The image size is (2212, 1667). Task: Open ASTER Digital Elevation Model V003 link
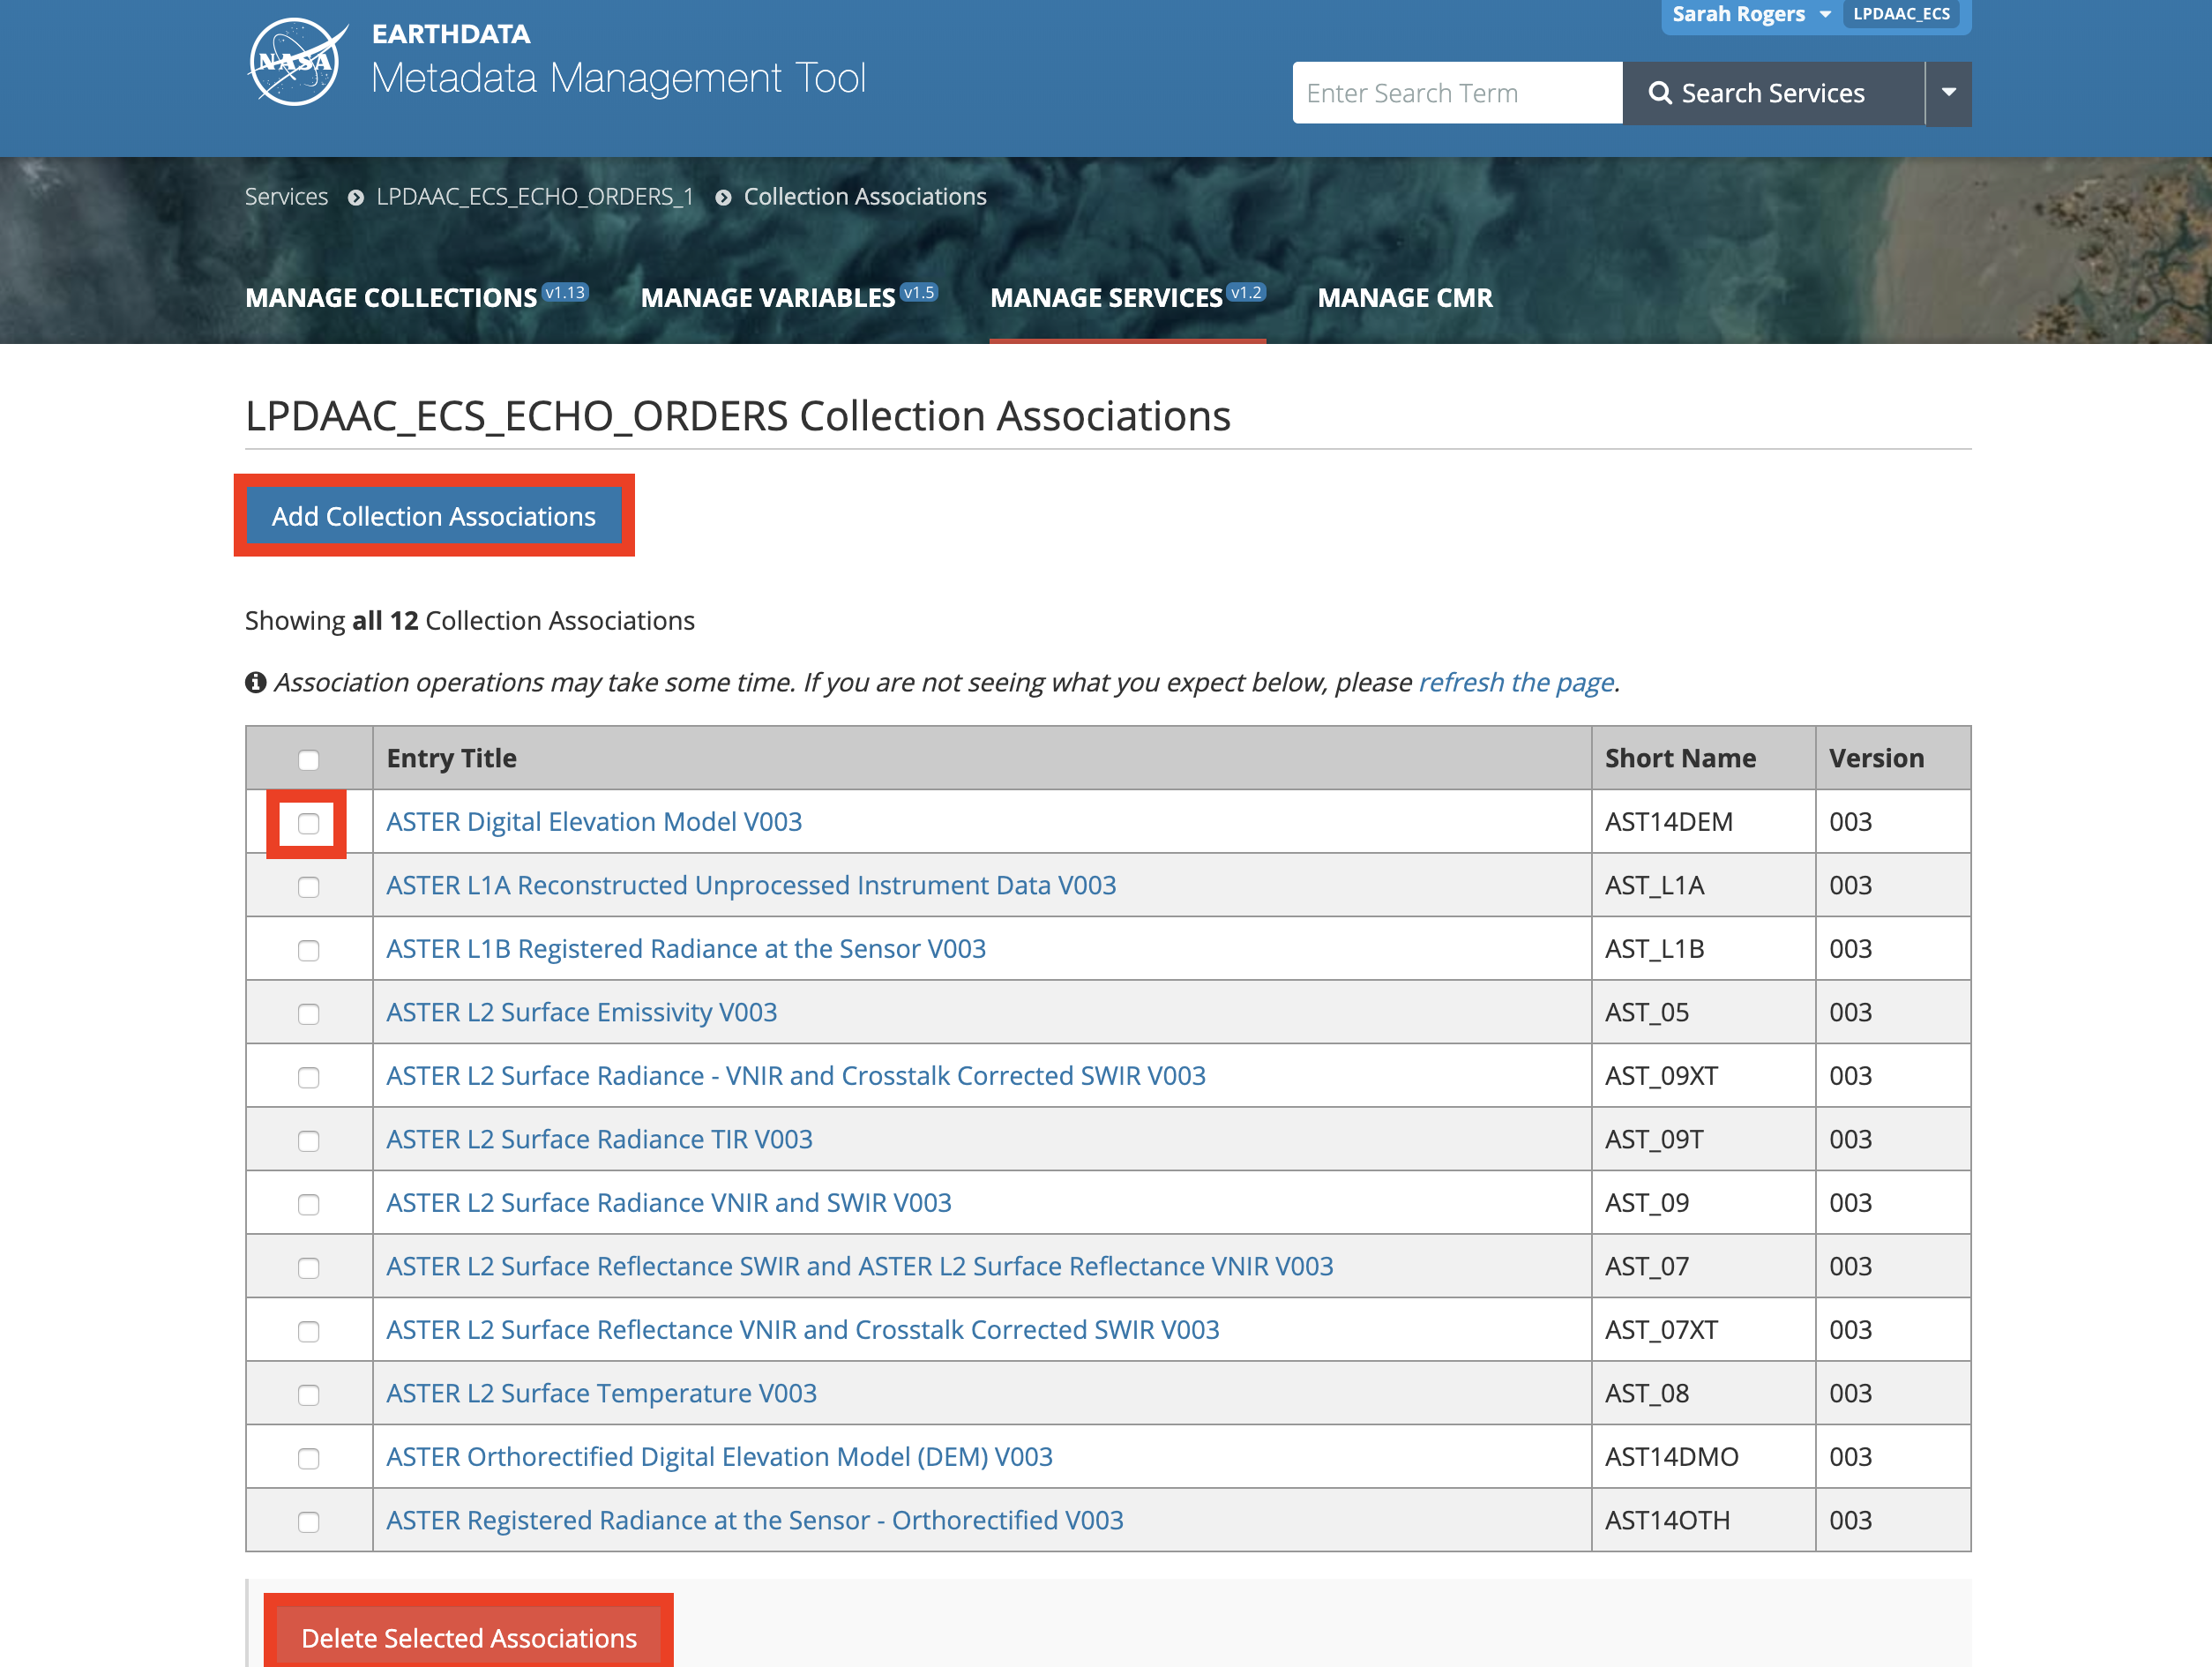(x=594, y=822)
